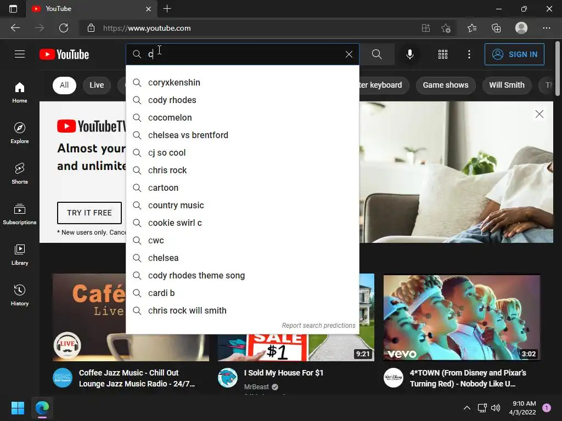
Task: Open the YouTube apps grid
Action: point(443,54)
